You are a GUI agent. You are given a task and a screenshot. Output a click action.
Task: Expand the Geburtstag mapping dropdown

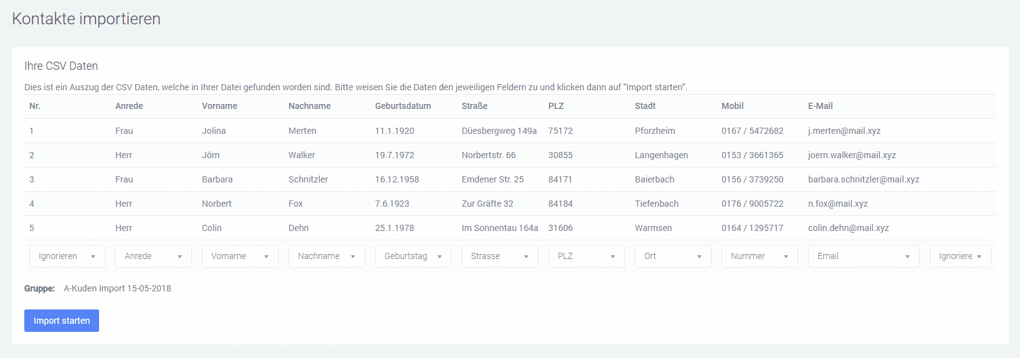pos(412,257)
